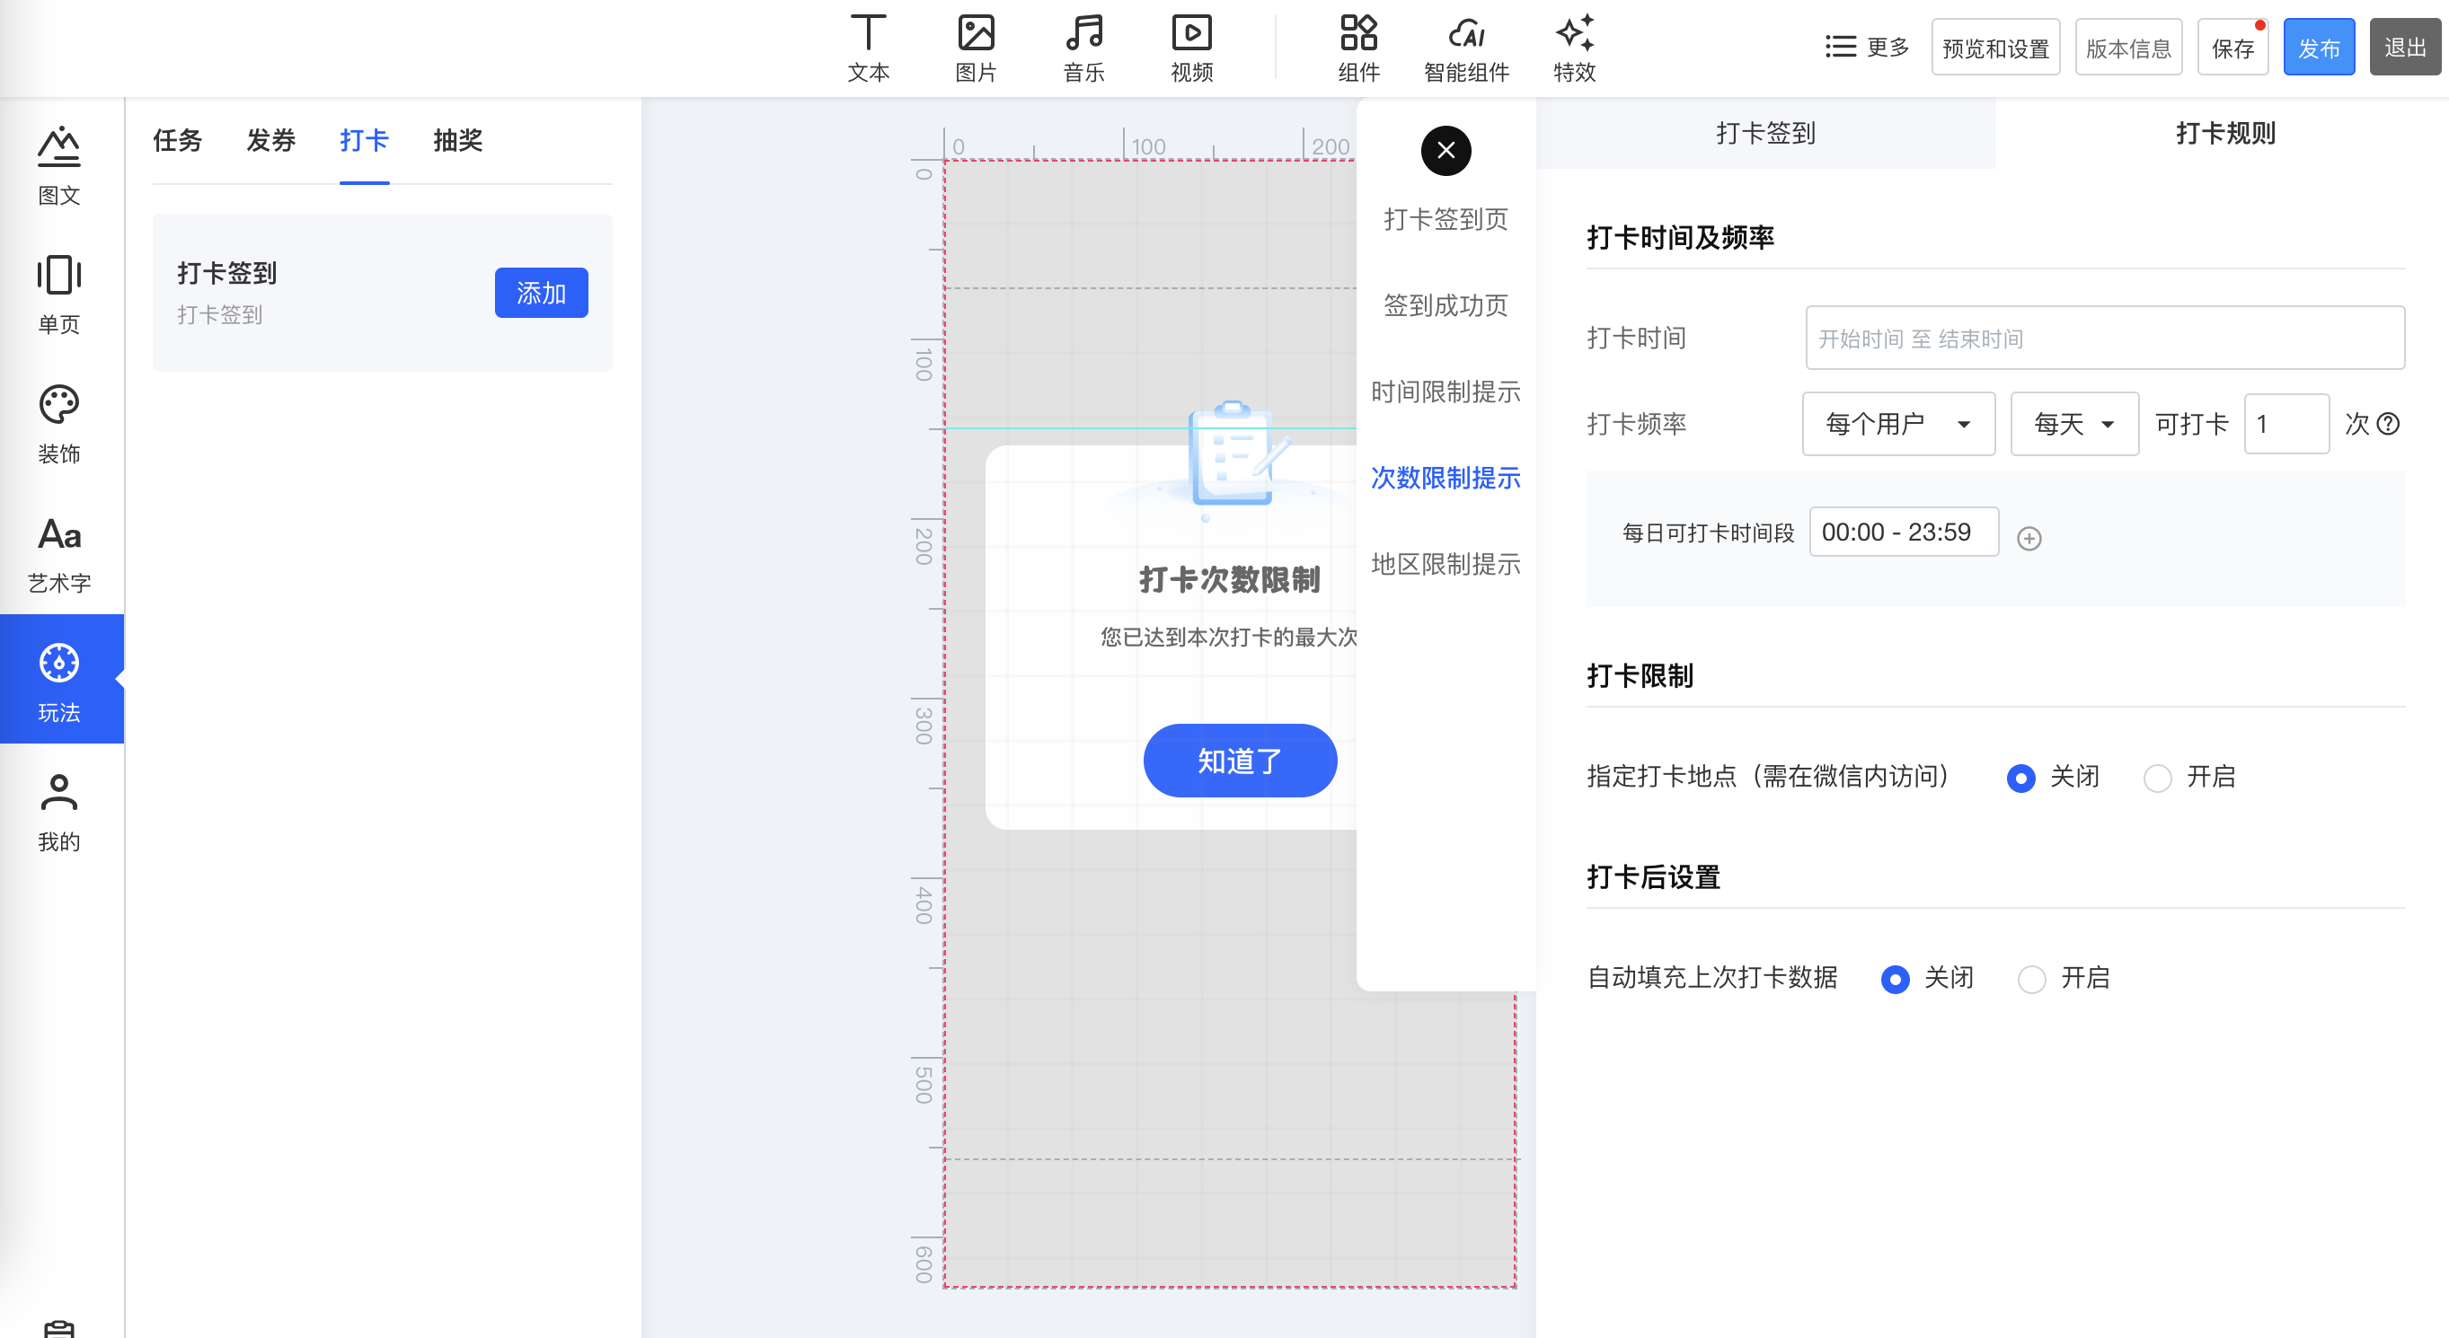This screenshot has width=2449, height=1338.
Task: Click the 文本 text tool icon
Action: point(867,34)
